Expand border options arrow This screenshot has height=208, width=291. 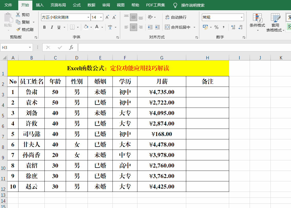[x=78, y=27]
